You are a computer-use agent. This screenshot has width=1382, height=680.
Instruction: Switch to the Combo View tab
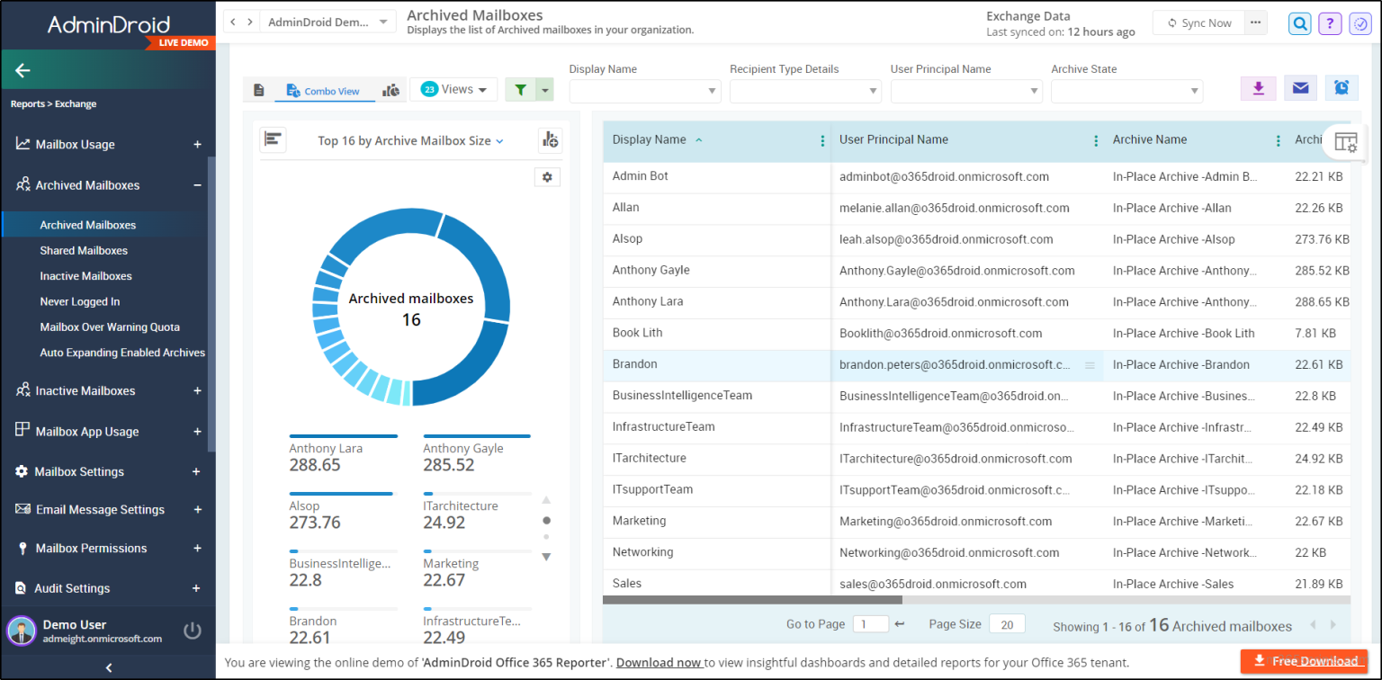(322, 91)
